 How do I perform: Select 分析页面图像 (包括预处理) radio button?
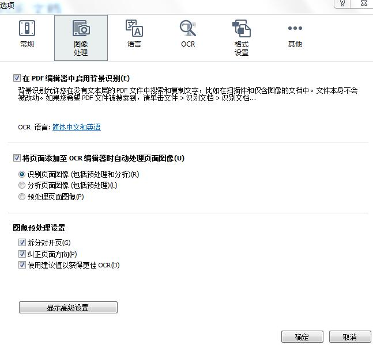[22, 185]
